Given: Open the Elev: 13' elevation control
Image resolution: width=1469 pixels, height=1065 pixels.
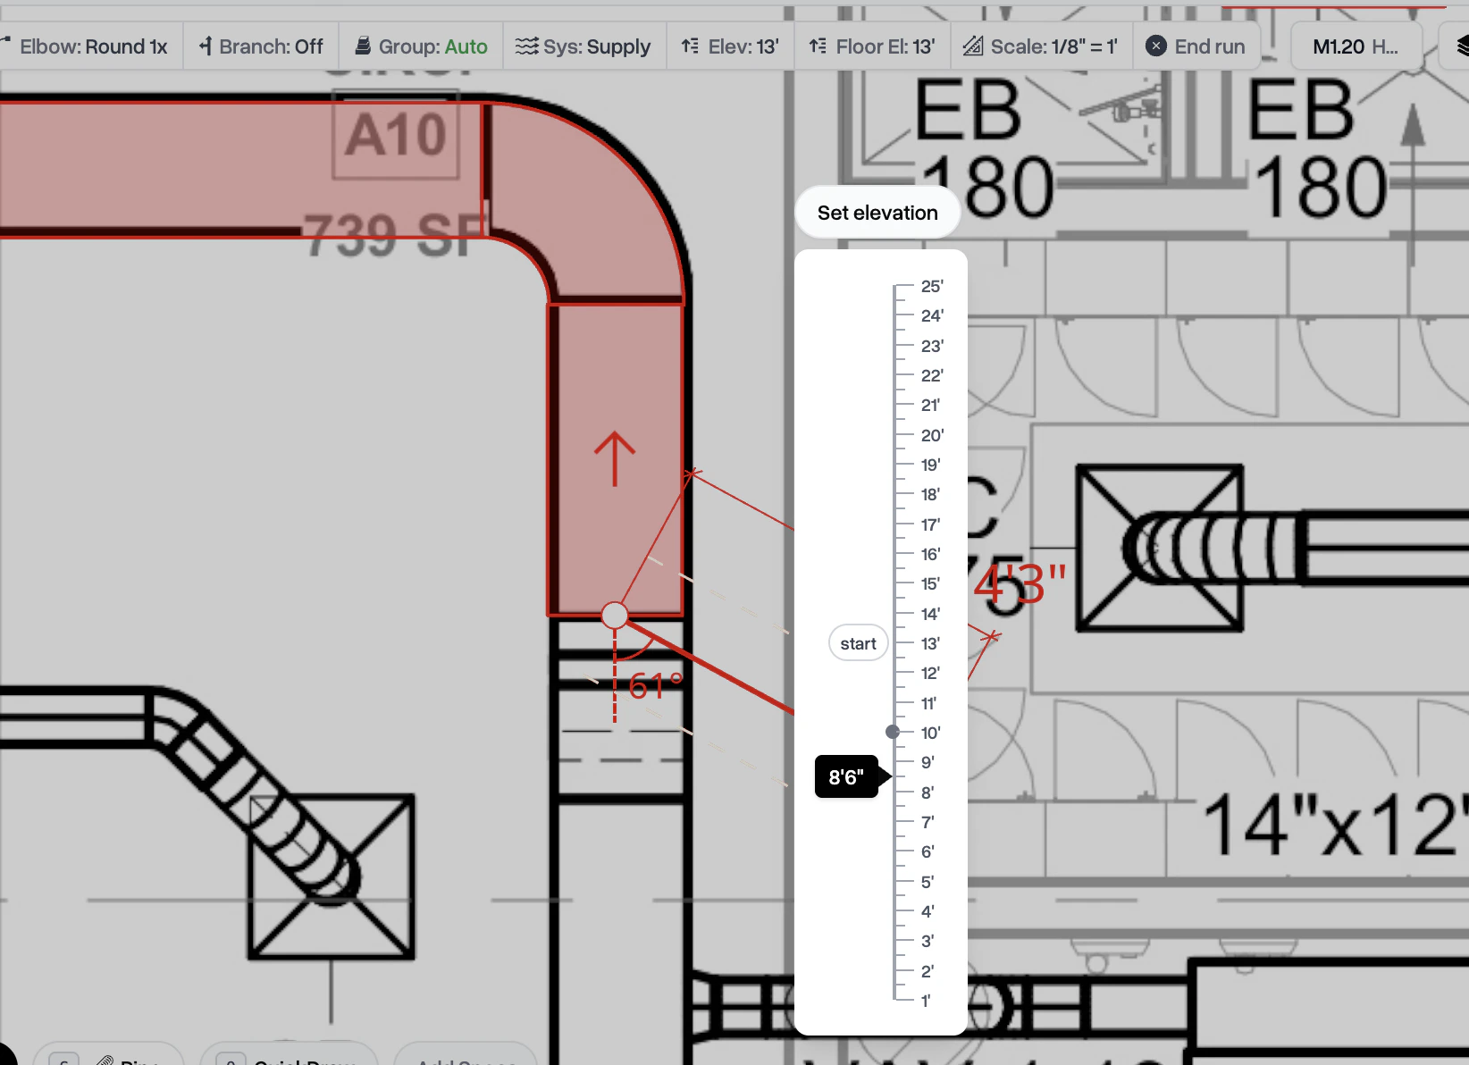Looking at the screenshot, I should tap(730, 46).
